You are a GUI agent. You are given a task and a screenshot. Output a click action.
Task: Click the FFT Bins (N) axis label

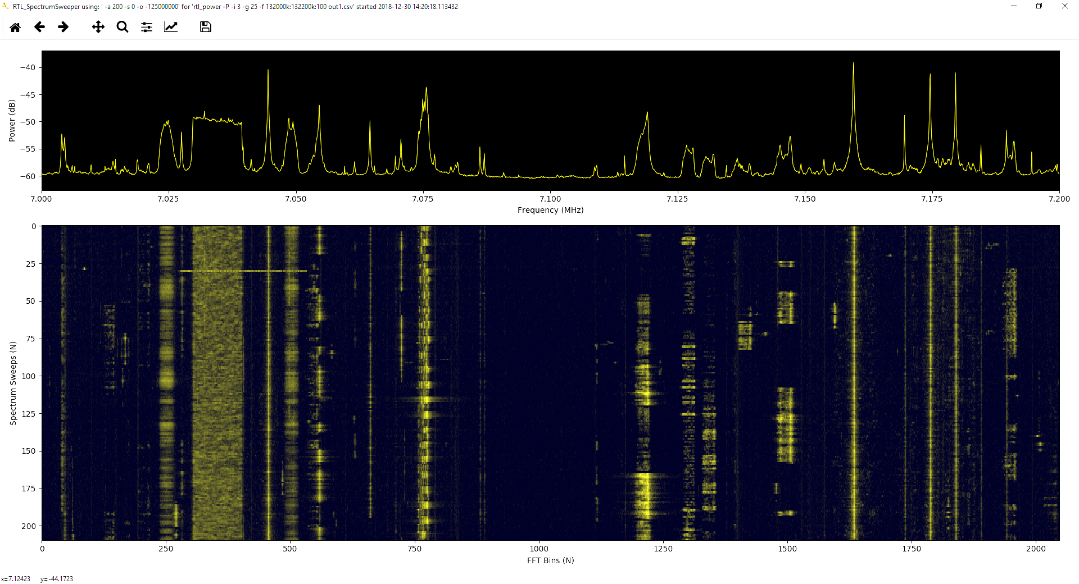click(x=550, y=560)
